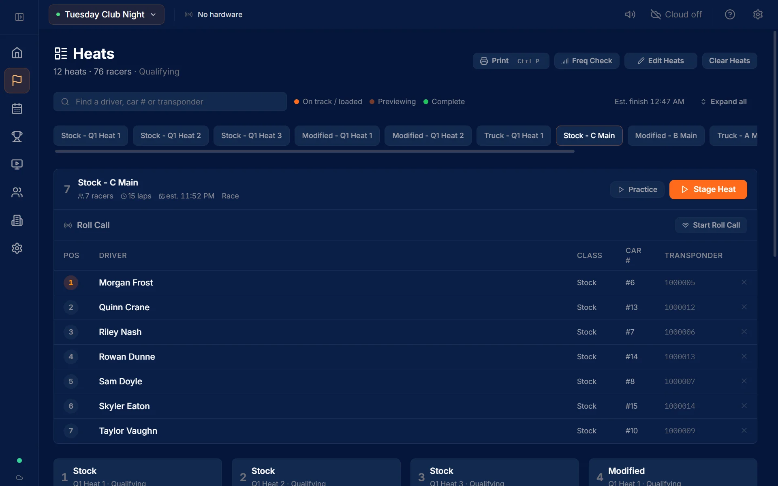Remove Morgan Frost from the heat

tap(744, 282)
